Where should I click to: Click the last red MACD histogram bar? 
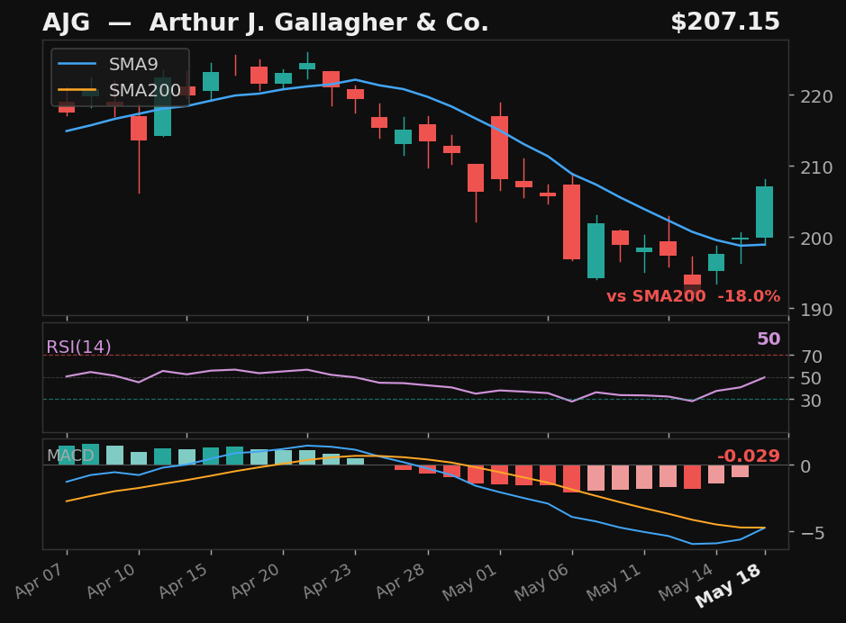(x=741, y=471)
